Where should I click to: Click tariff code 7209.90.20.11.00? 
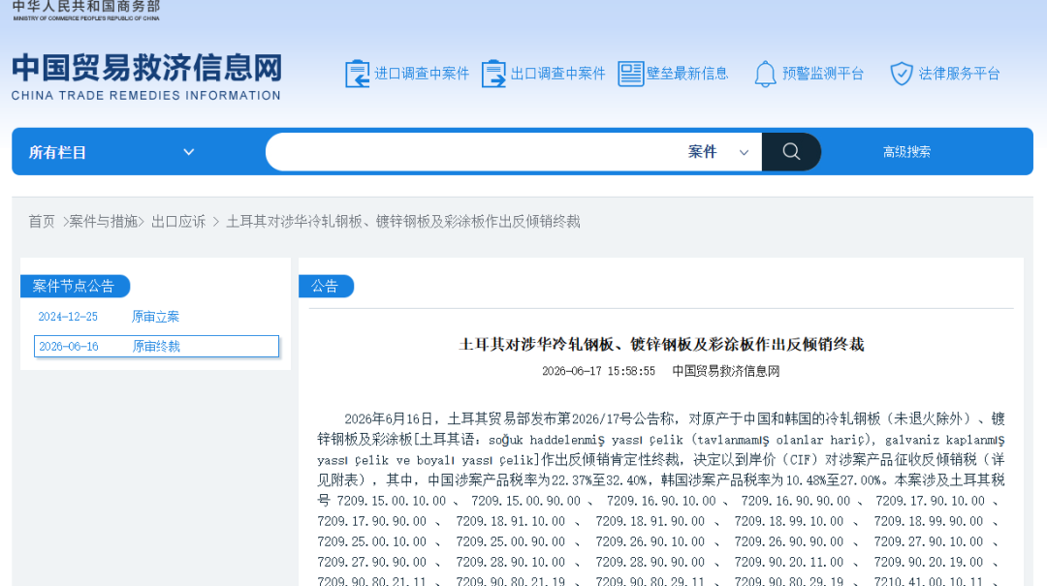788,562
